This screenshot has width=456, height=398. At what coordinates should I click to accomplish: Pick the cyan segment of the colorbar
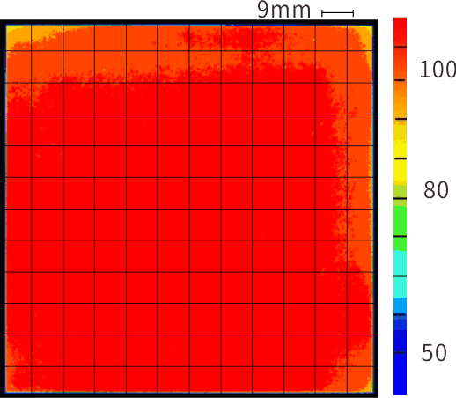pyautogui.click(x=400, y=274)
